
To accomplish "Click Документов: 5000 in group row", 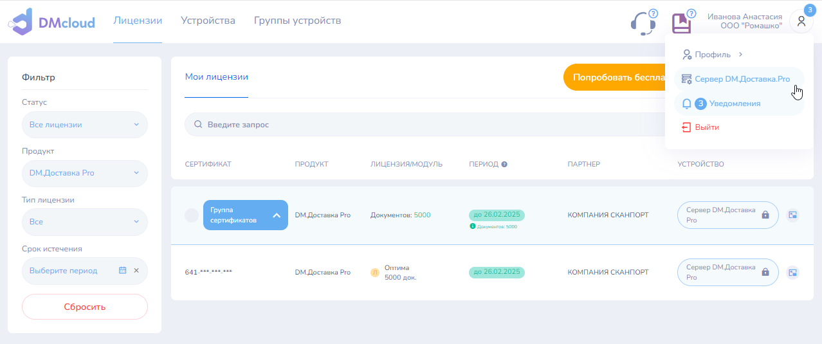I will pos(401,215).
